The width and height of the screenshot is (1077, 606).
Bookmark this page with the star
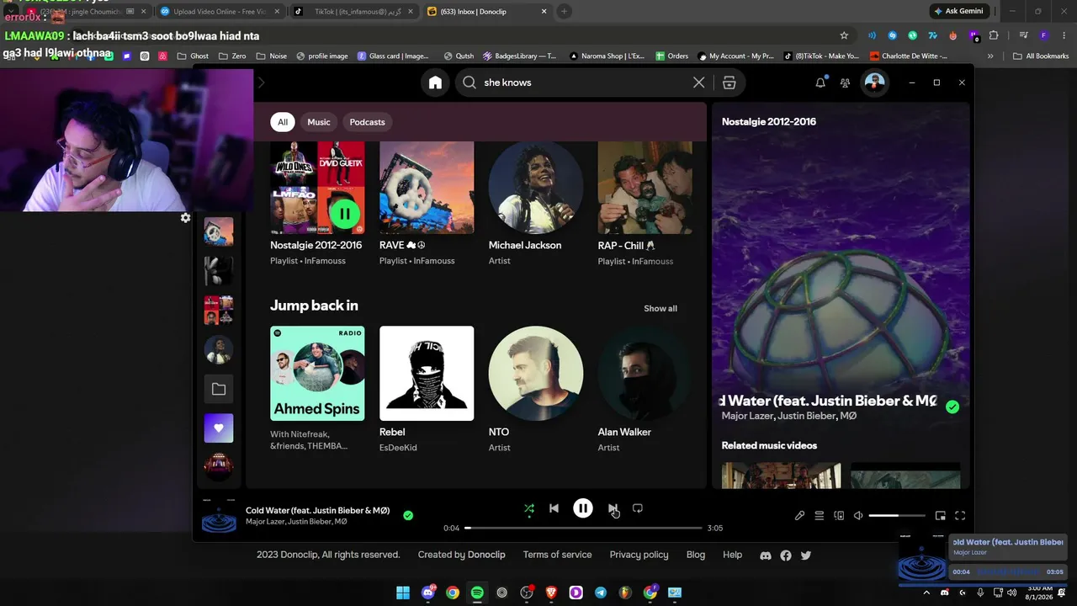click(844, 35)
